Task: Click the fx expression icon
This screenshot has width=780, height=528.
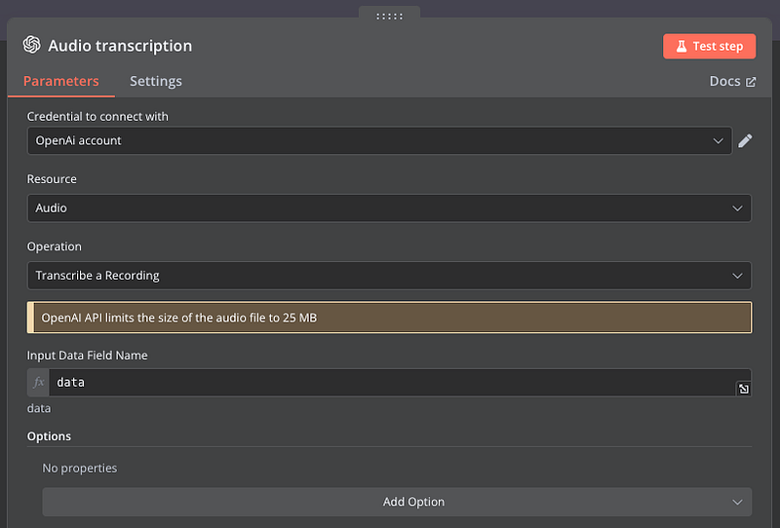Action: (x=38, y=383)
